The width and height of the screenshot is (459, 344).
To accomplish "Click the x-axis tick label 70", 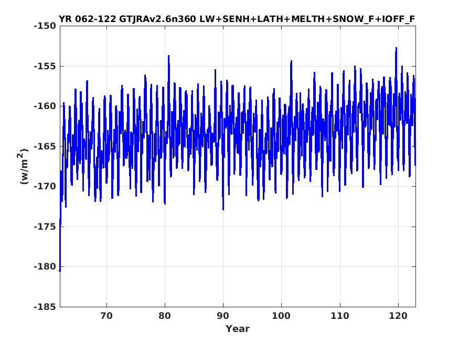I will tap(106, 316).
